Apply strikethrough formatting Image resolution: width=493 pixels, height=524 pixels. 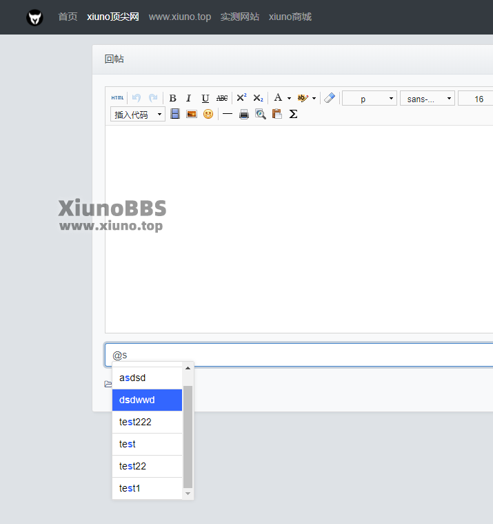point(222,98)
